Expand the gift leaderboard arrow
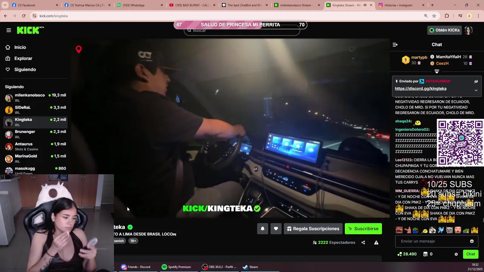The image size is (484, 272). pyautogui.click(x=437, y=71)
